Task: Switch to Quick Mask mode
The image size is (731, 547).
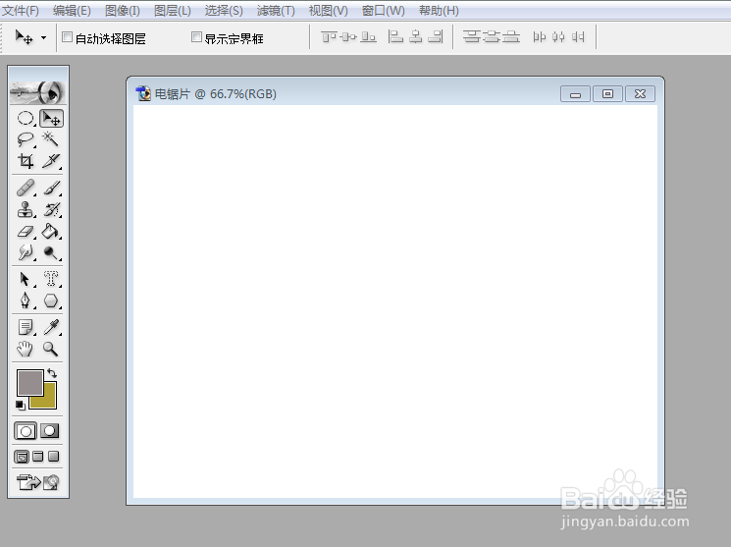Action: [x=50, y=431]
